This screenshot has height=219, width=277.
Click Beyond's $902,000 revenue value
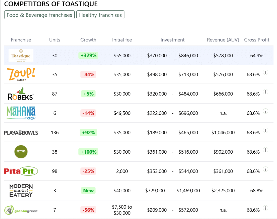[223, 152]
